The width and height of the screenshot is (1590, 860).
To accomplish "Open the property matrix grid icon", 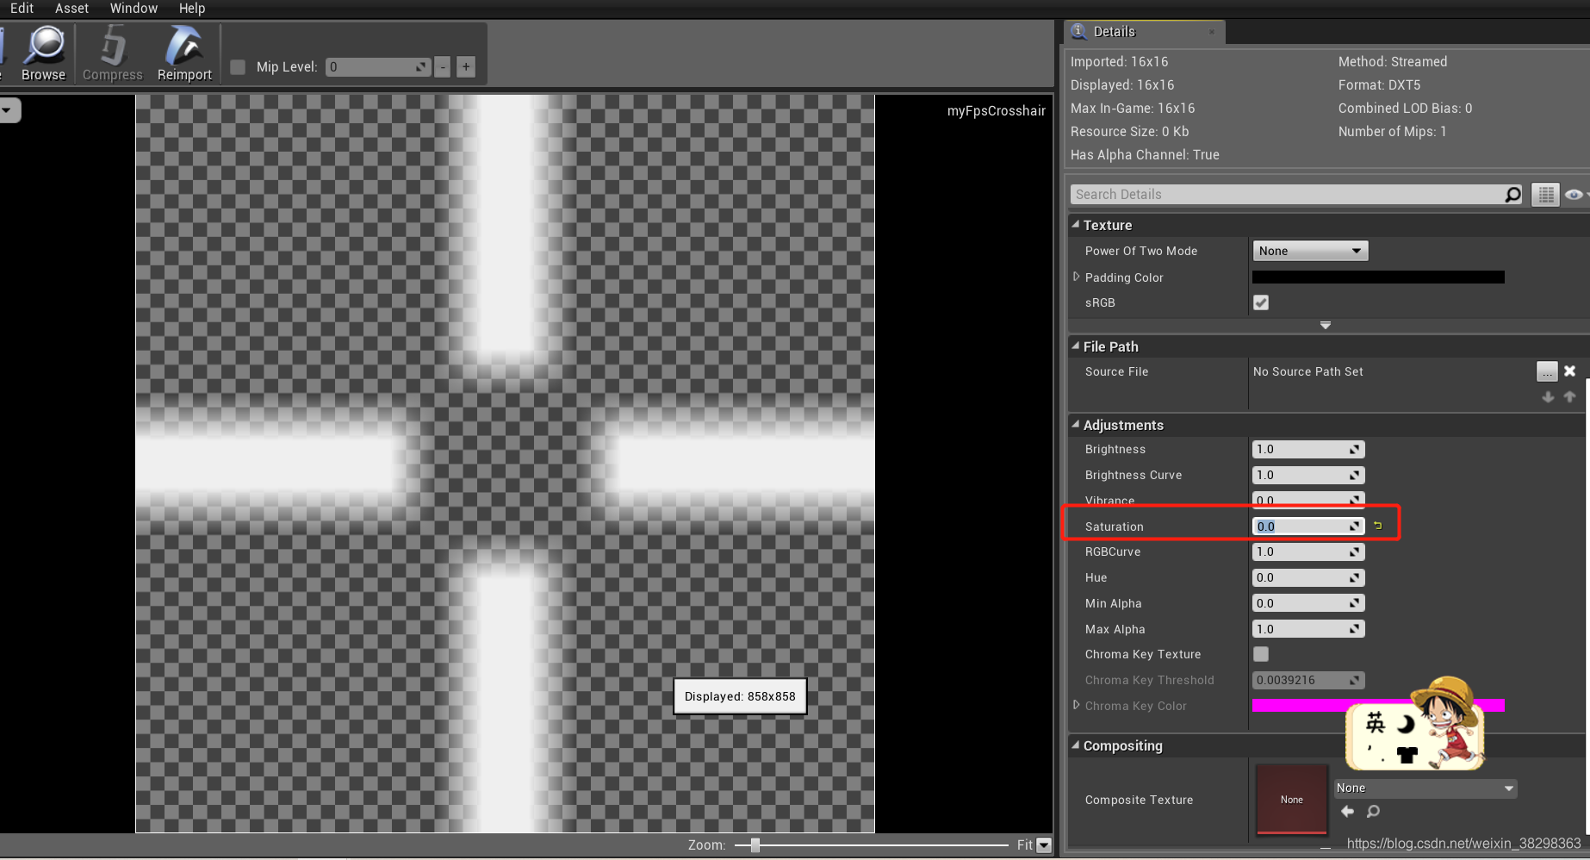I will pyautogui.click(x=1546, y=195).
